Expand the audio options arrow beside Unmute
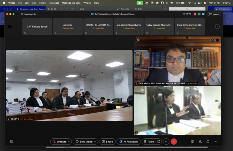 coord(69,142)
